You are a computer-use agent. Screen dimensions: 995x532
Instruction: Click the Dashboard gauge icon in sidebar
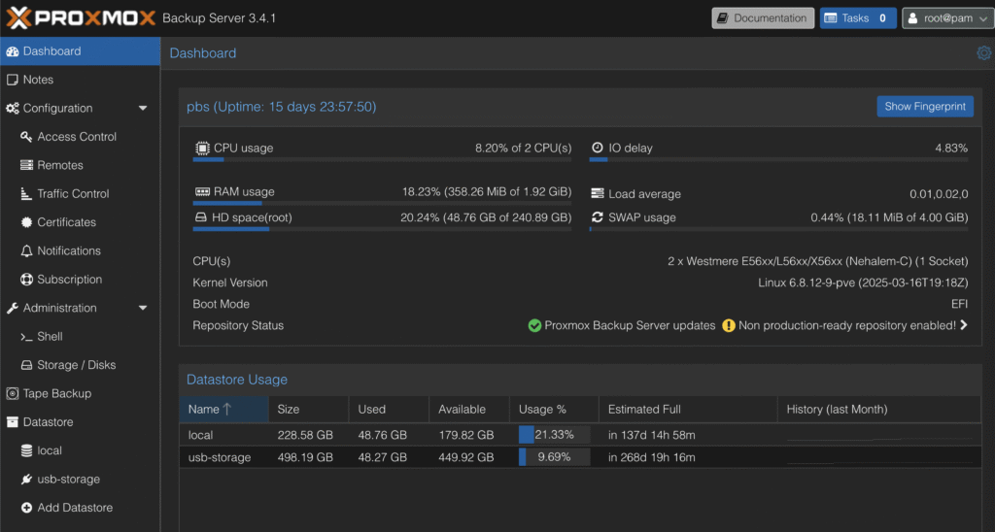pyautogui.click(x=12, y=51)
